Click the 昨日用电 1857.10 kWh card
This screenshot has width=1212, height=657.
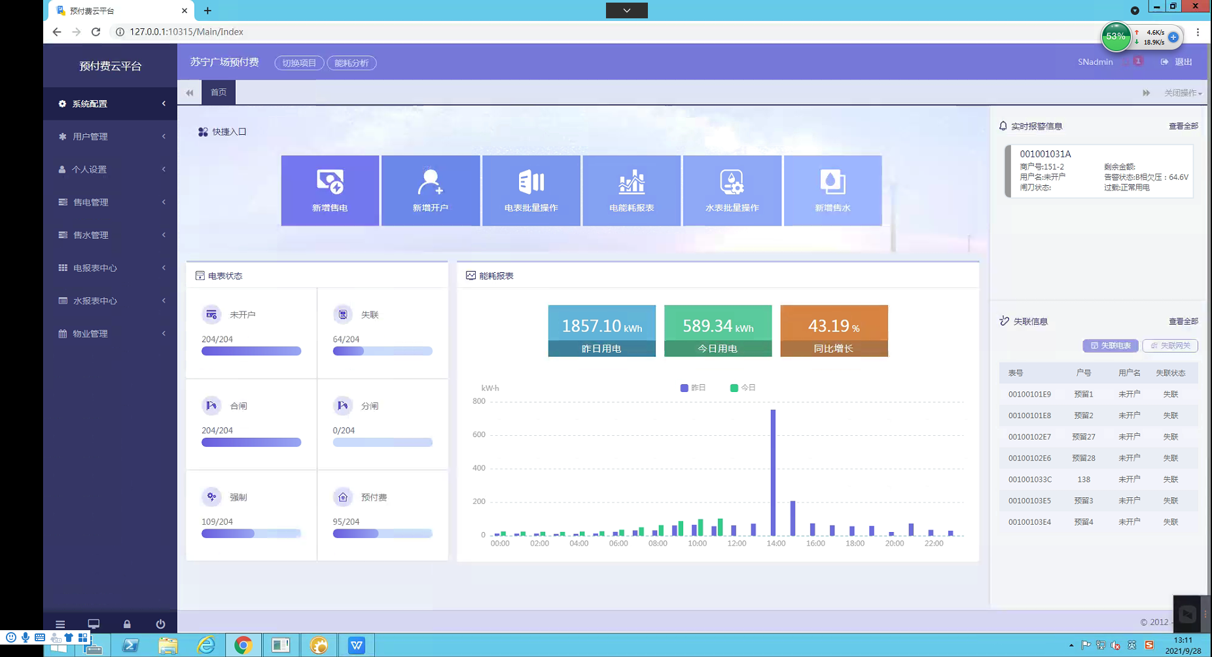601,330
